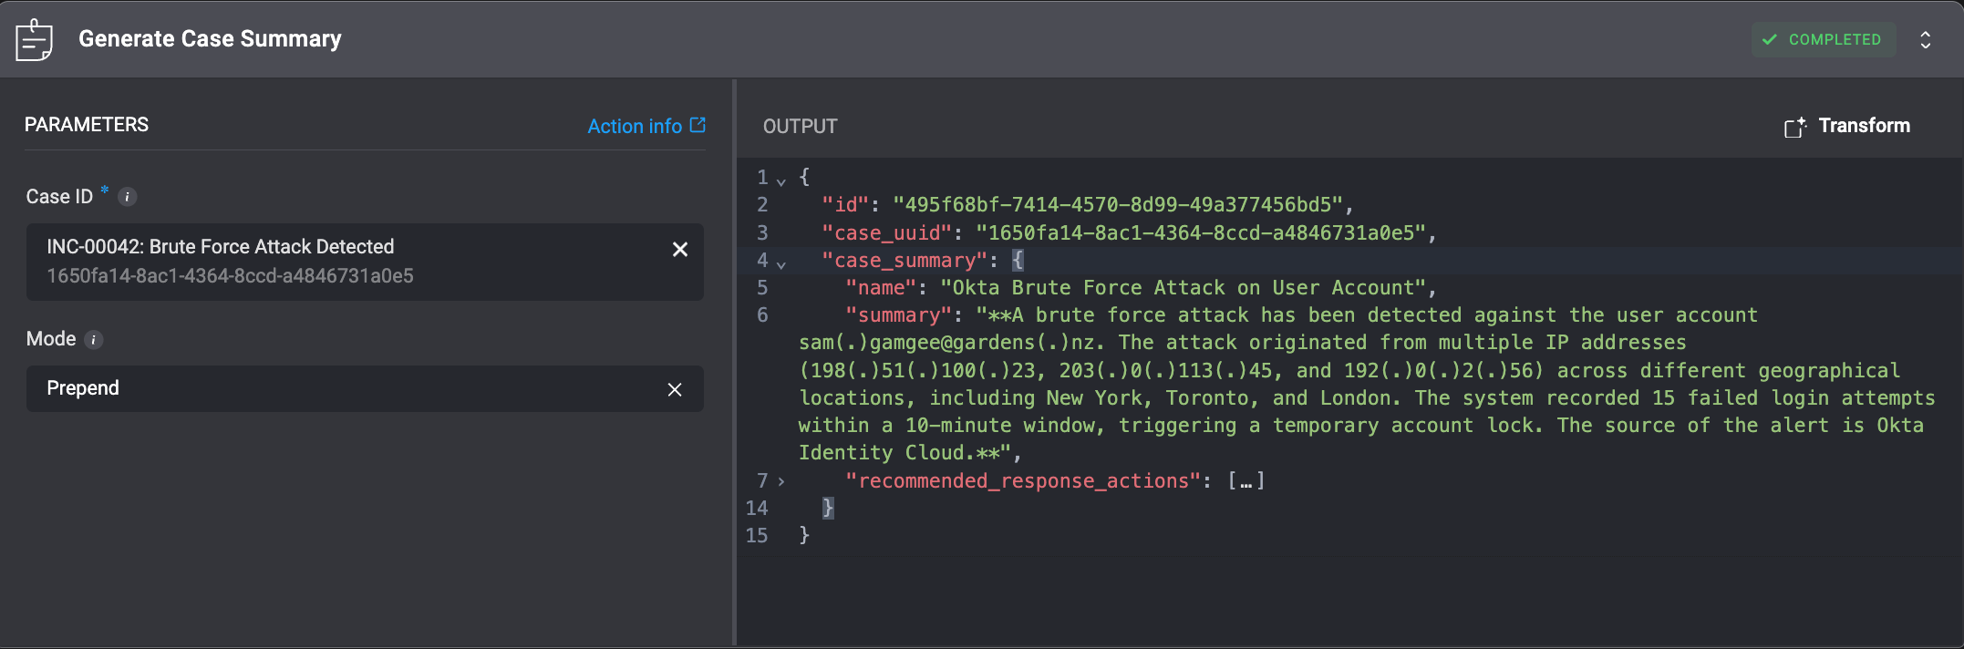Click the "id" key in the output
1964x649 pixels.
(845, 205)
